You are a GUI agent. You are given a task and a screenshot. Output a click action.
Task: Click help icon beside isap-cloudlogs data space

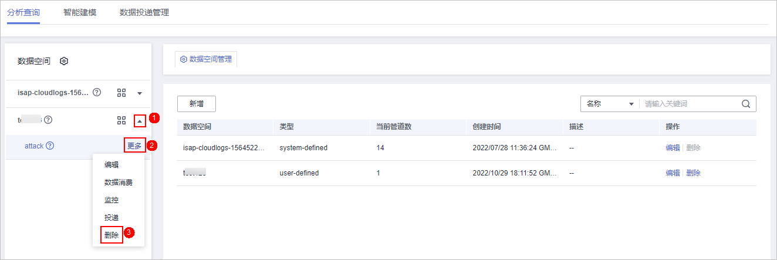point(97,93)
